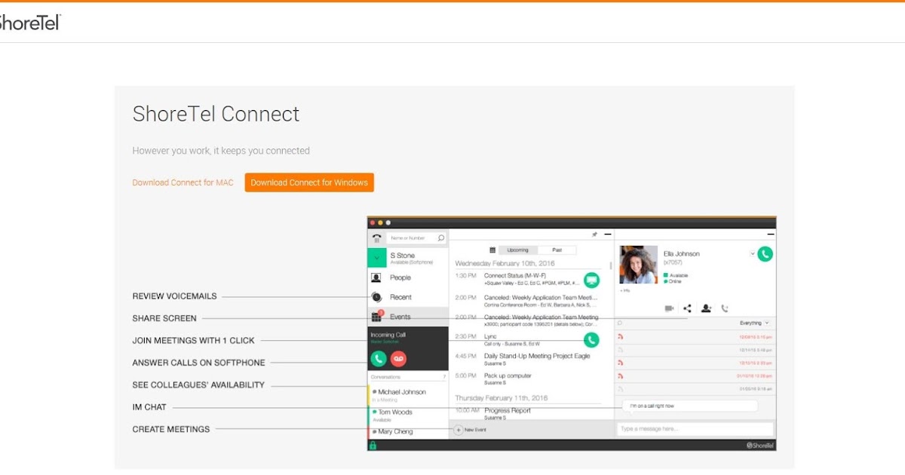Viewport: 905px width, 475px height.
Task: Open the Events sidebar icon
Action: (376, 317)
